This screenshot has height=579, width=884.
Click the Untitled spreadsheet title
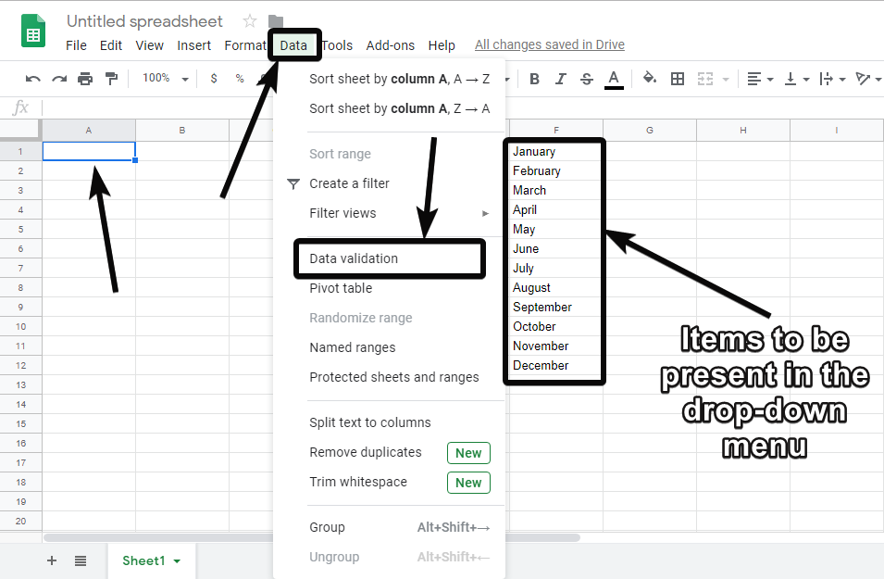[145, 21]
